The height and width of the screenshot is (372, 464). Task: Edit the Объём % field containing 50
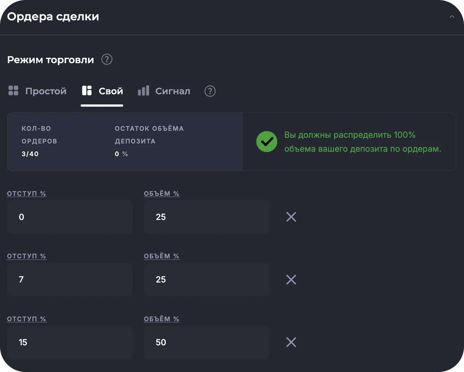click(x=206, y=342)
